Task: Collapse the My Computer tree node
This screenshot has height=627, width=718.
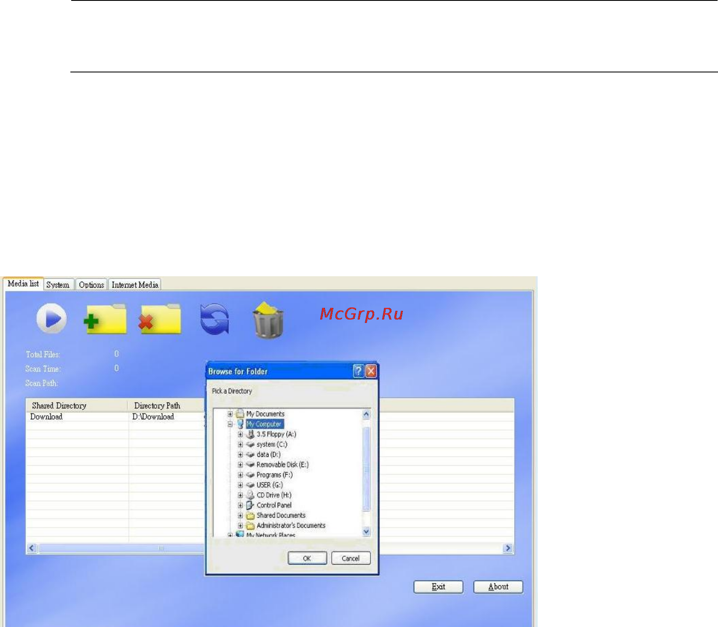Action: tap(230, 424)
